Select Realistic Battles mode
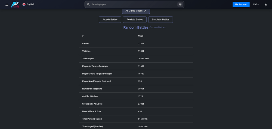Viewport: 272px width, 129px height. [135, 20]
